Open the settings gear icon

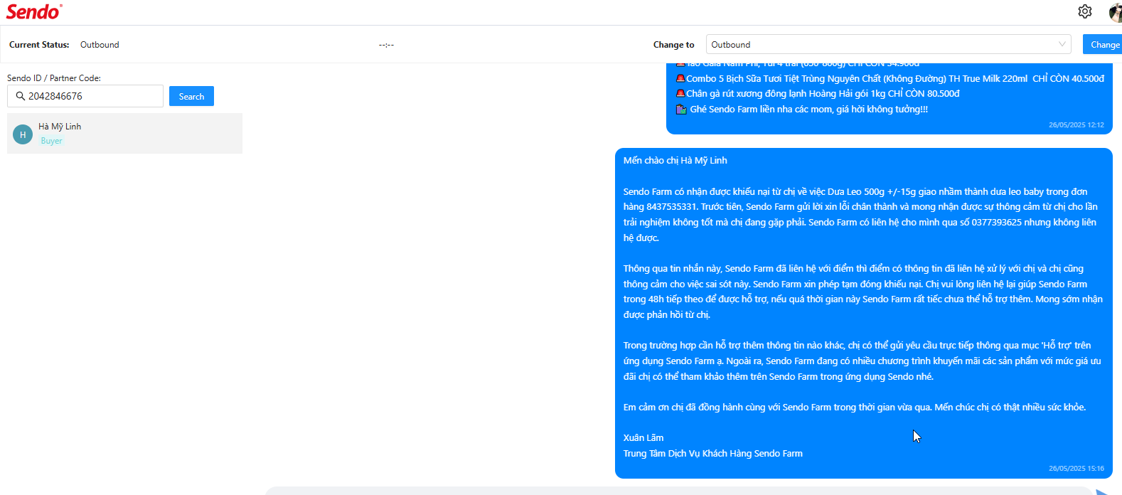(x=1084, y=11)
